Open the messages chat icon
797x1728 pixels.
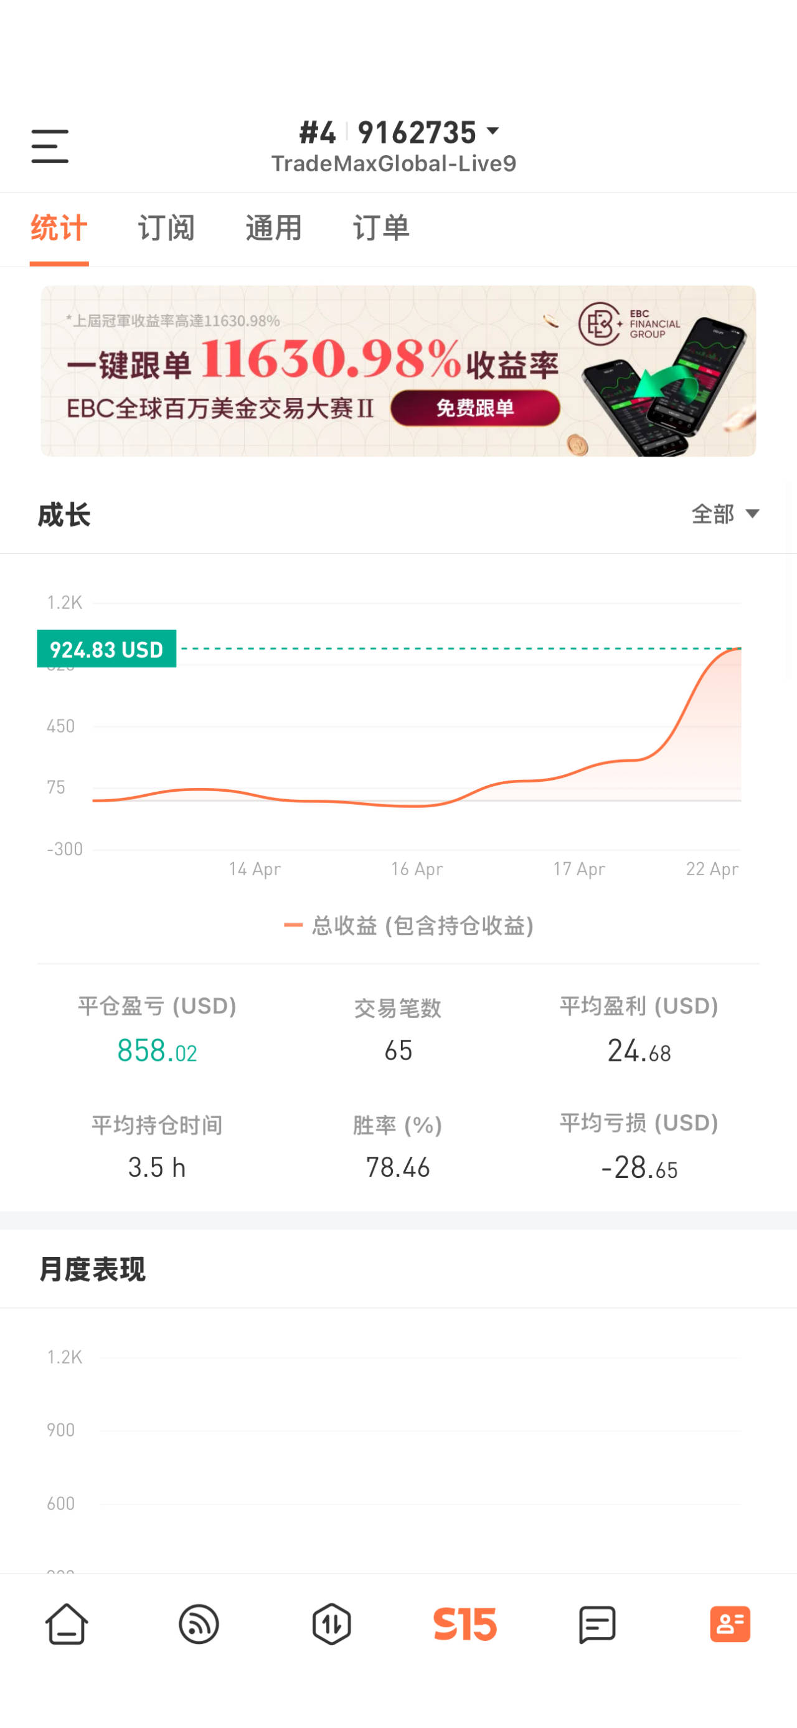point(597,1624)
